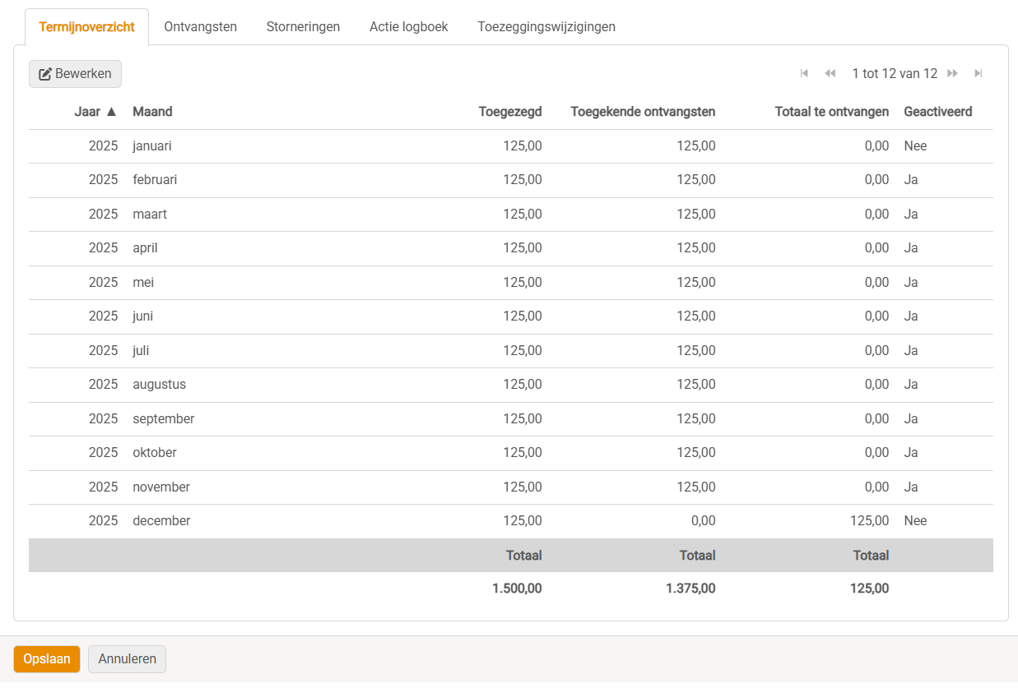Sort by Toegezegd column header
Viewport: 1018px width, 688px height.
510,112
